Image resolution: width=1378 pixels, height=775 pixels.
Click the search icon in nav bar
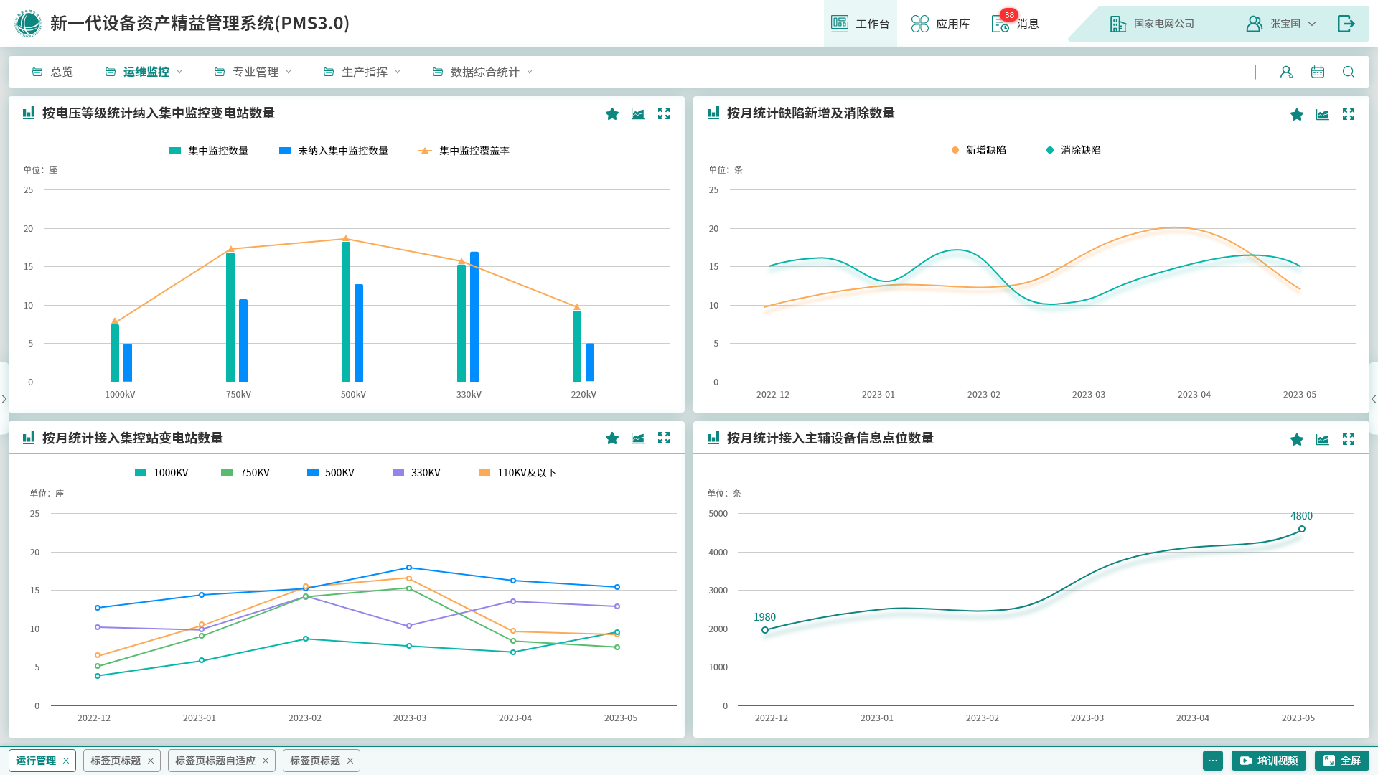tap(1349, 72)
